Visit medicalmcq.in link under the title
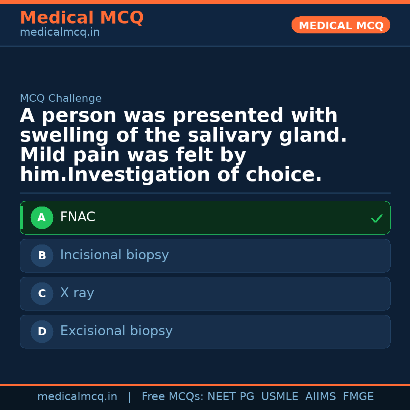The height and width of the screenshot is (410, 410). pos(60,33)
